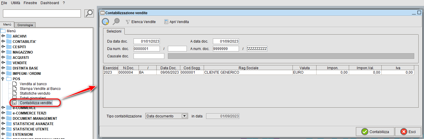Open Vendita al banco item
The height and width of the screenshot is (139, 424).
pos(33,84)
